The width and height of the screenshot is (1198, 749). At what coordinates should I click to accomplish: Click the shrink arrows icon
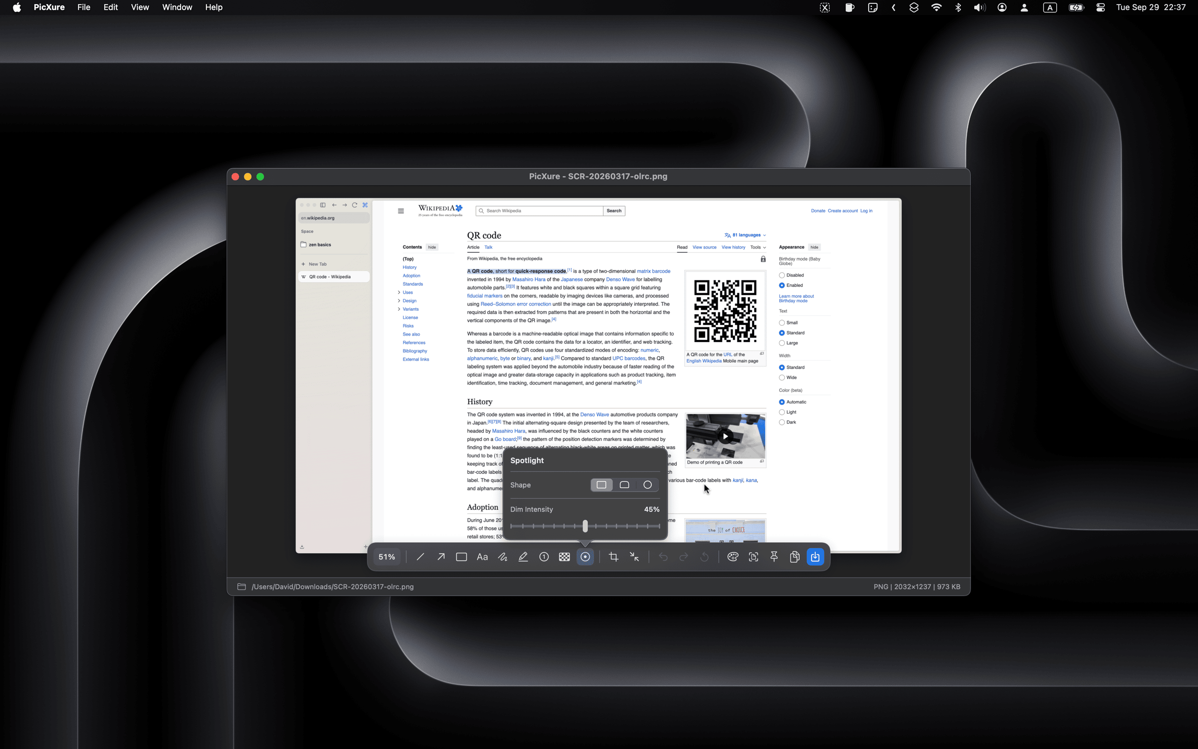[x=634, y=557]
